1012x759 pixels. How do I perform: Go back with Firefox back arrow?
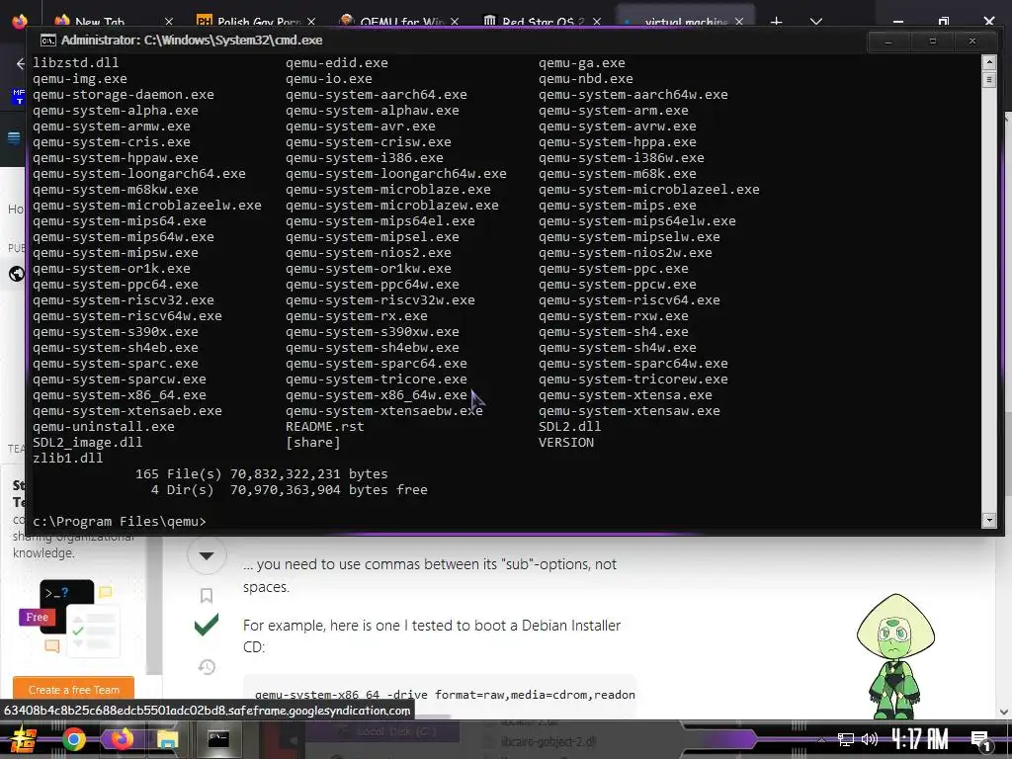(x=21, y=63)
